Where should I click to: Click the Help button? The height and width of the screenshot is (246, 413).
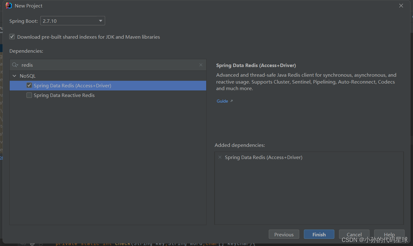389,234
